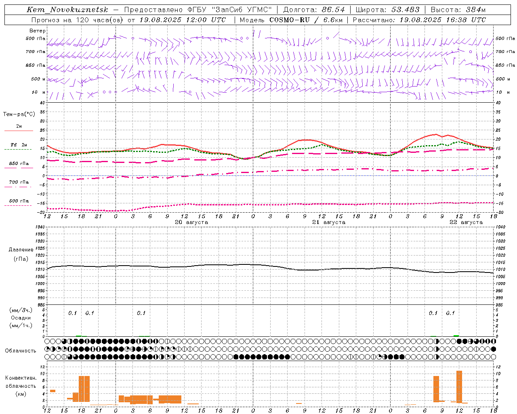Click the "20 августа" date label

tap(191, 222)
